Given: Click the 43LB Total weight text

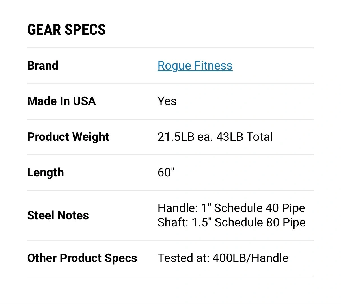Looking at the screenshot, I should [x=244, y=137].
